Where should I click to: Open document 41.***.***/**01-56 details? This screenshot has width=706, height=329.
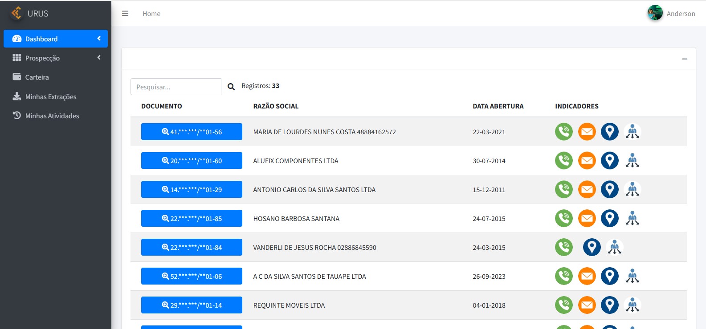[192, 132]
